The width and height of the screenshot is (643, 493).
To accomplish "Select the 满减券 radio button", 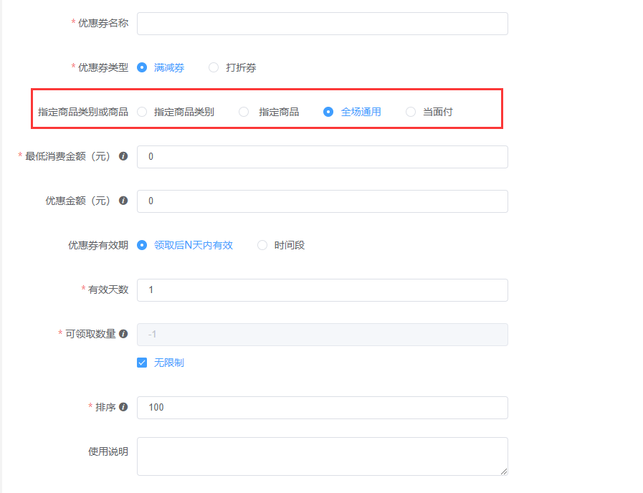I will point(142,67).
